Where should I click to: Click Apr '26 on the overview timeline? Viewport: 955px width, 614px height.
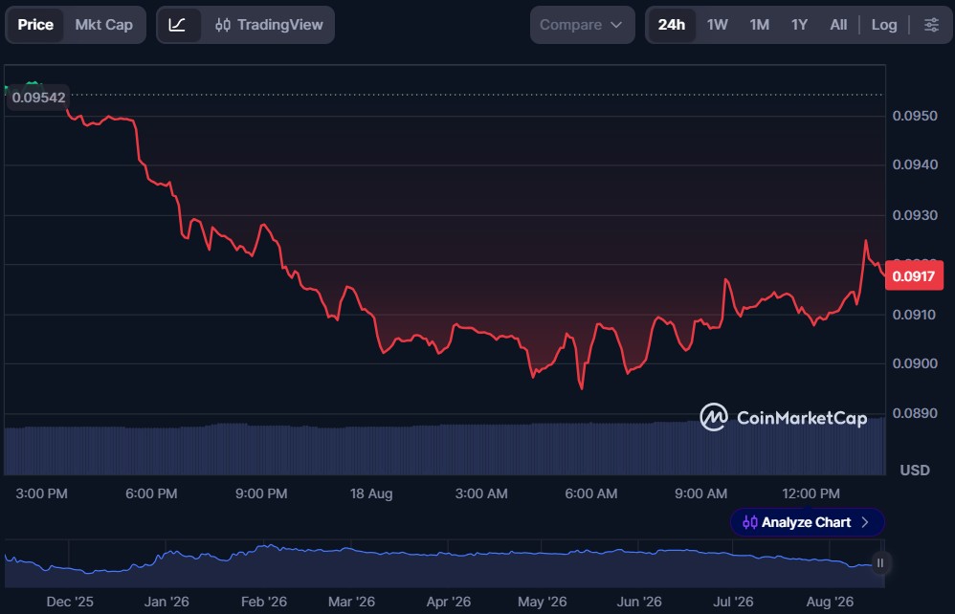coord(448,602)
